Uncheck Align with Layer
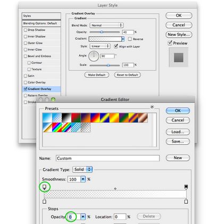 click(x=116, y=46)
